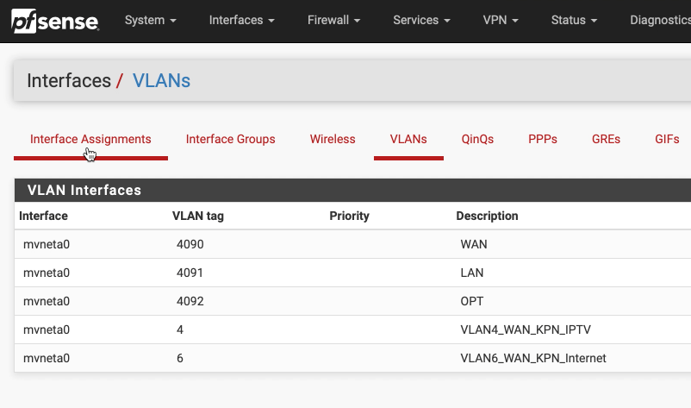Switch to the PPPs tab

pos(543,140)
